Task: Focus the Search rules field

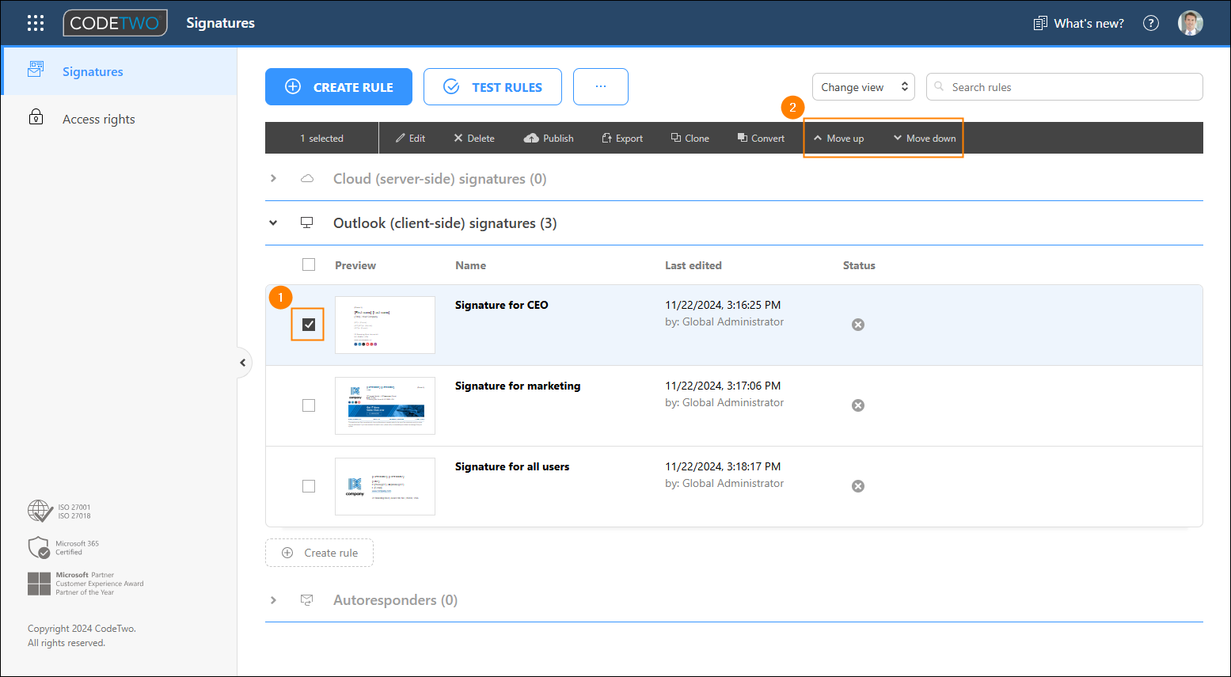Action: point(1065,87)
